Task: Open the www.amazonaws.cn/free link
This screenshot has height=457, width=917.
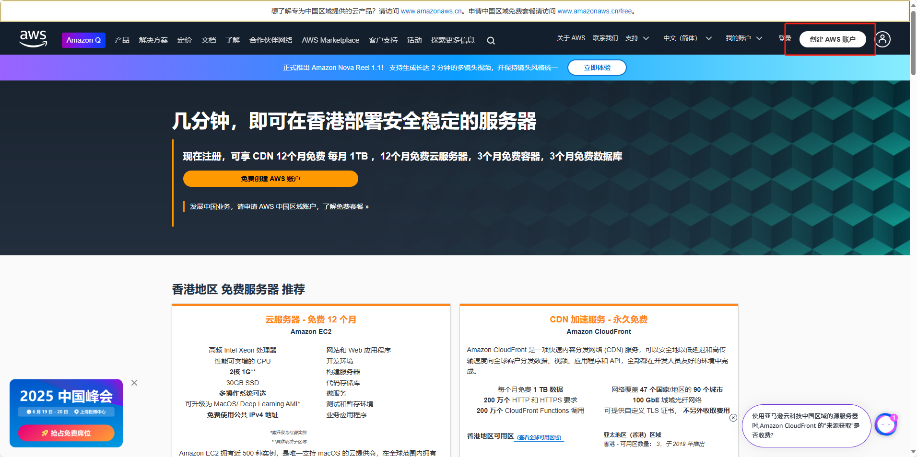Action: pyautogui.click(x=594, y=11)
